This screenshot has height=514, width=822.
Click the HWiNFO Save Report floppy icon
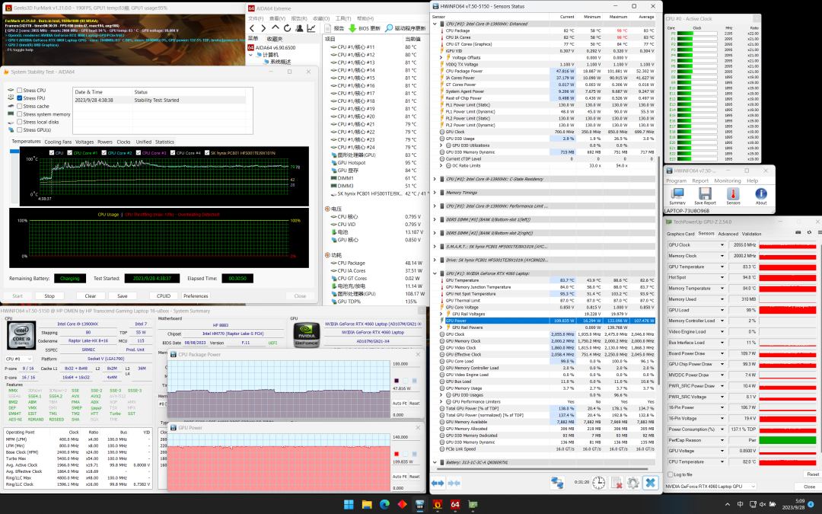[x=705, y=193]
